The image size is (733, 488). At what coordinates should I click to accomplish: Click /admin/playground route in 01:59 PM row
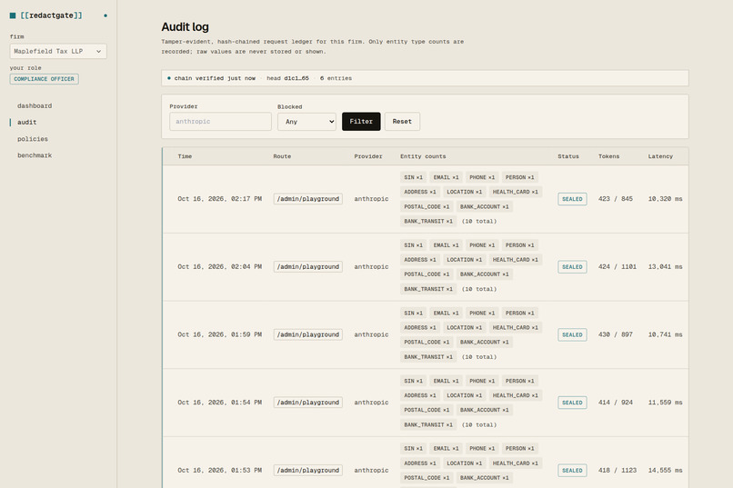pyautogui.click(x=308, y=334)
